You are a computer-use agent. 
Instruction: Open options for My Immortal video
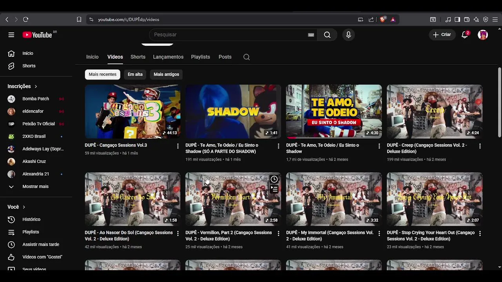[379, 233]
